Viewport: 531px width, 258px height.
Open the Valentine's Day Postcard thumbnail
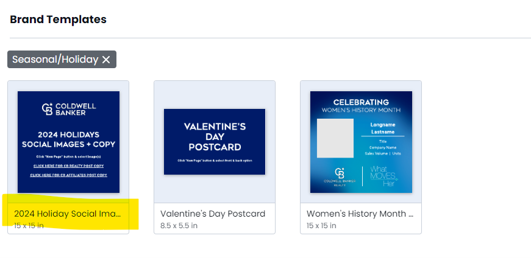pos(215,142)
